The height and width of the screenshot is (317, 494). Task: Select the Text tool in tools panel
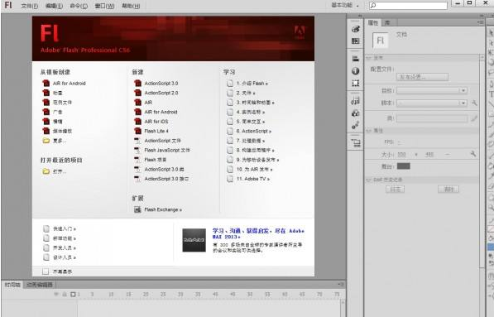pyautogui.click(x=491, y=94)
